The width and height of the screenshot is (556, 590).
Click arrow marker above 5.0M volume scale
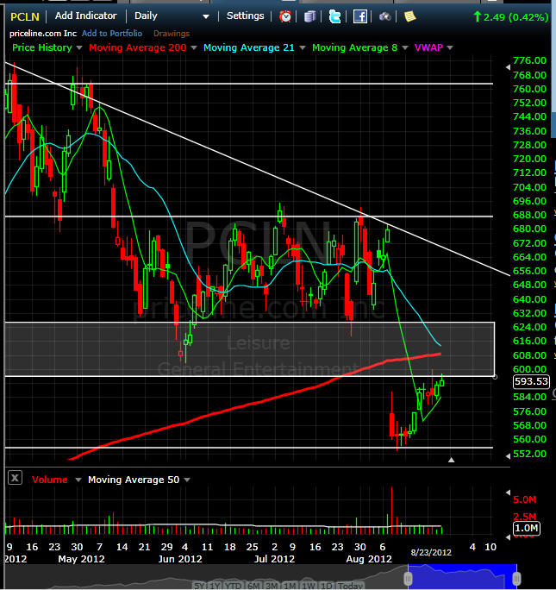tap(508, 493)
